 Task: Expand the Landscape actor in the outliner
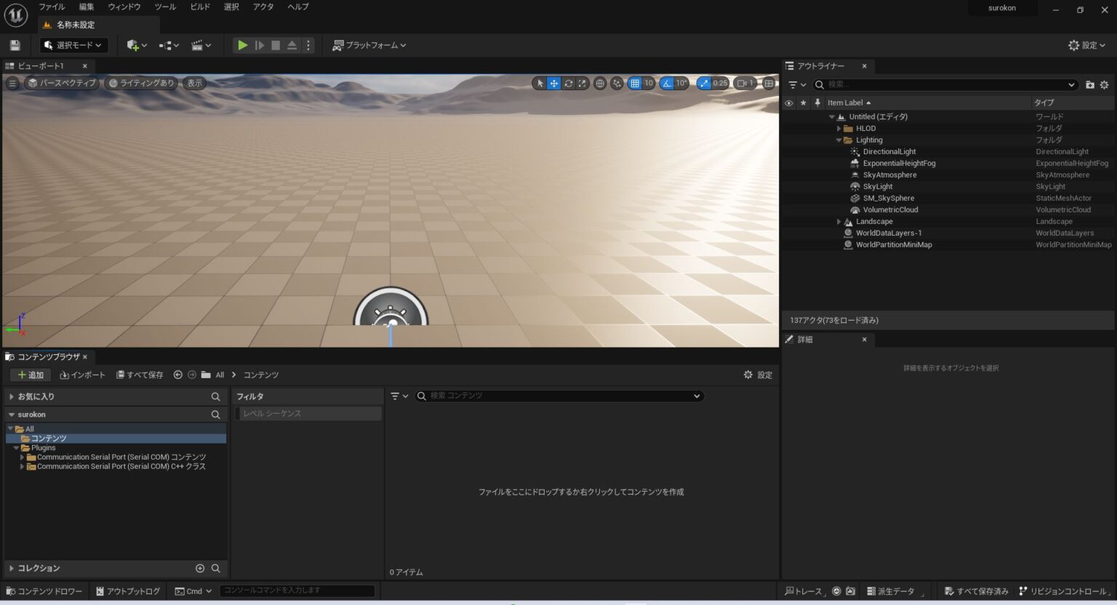pyautogui.click(x=838, y=221)
